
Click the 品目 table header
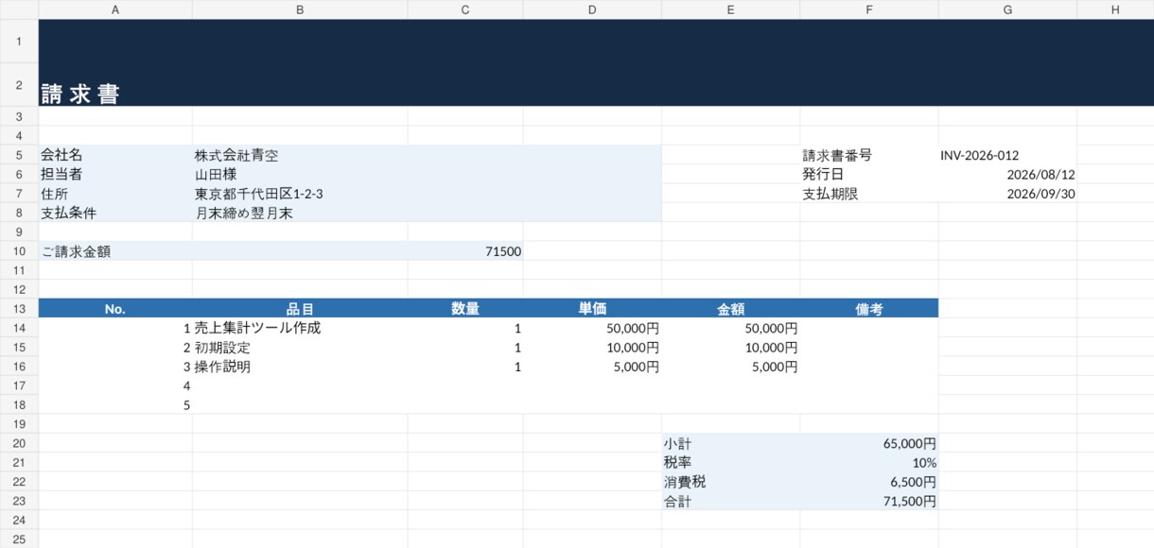(300, 309)
